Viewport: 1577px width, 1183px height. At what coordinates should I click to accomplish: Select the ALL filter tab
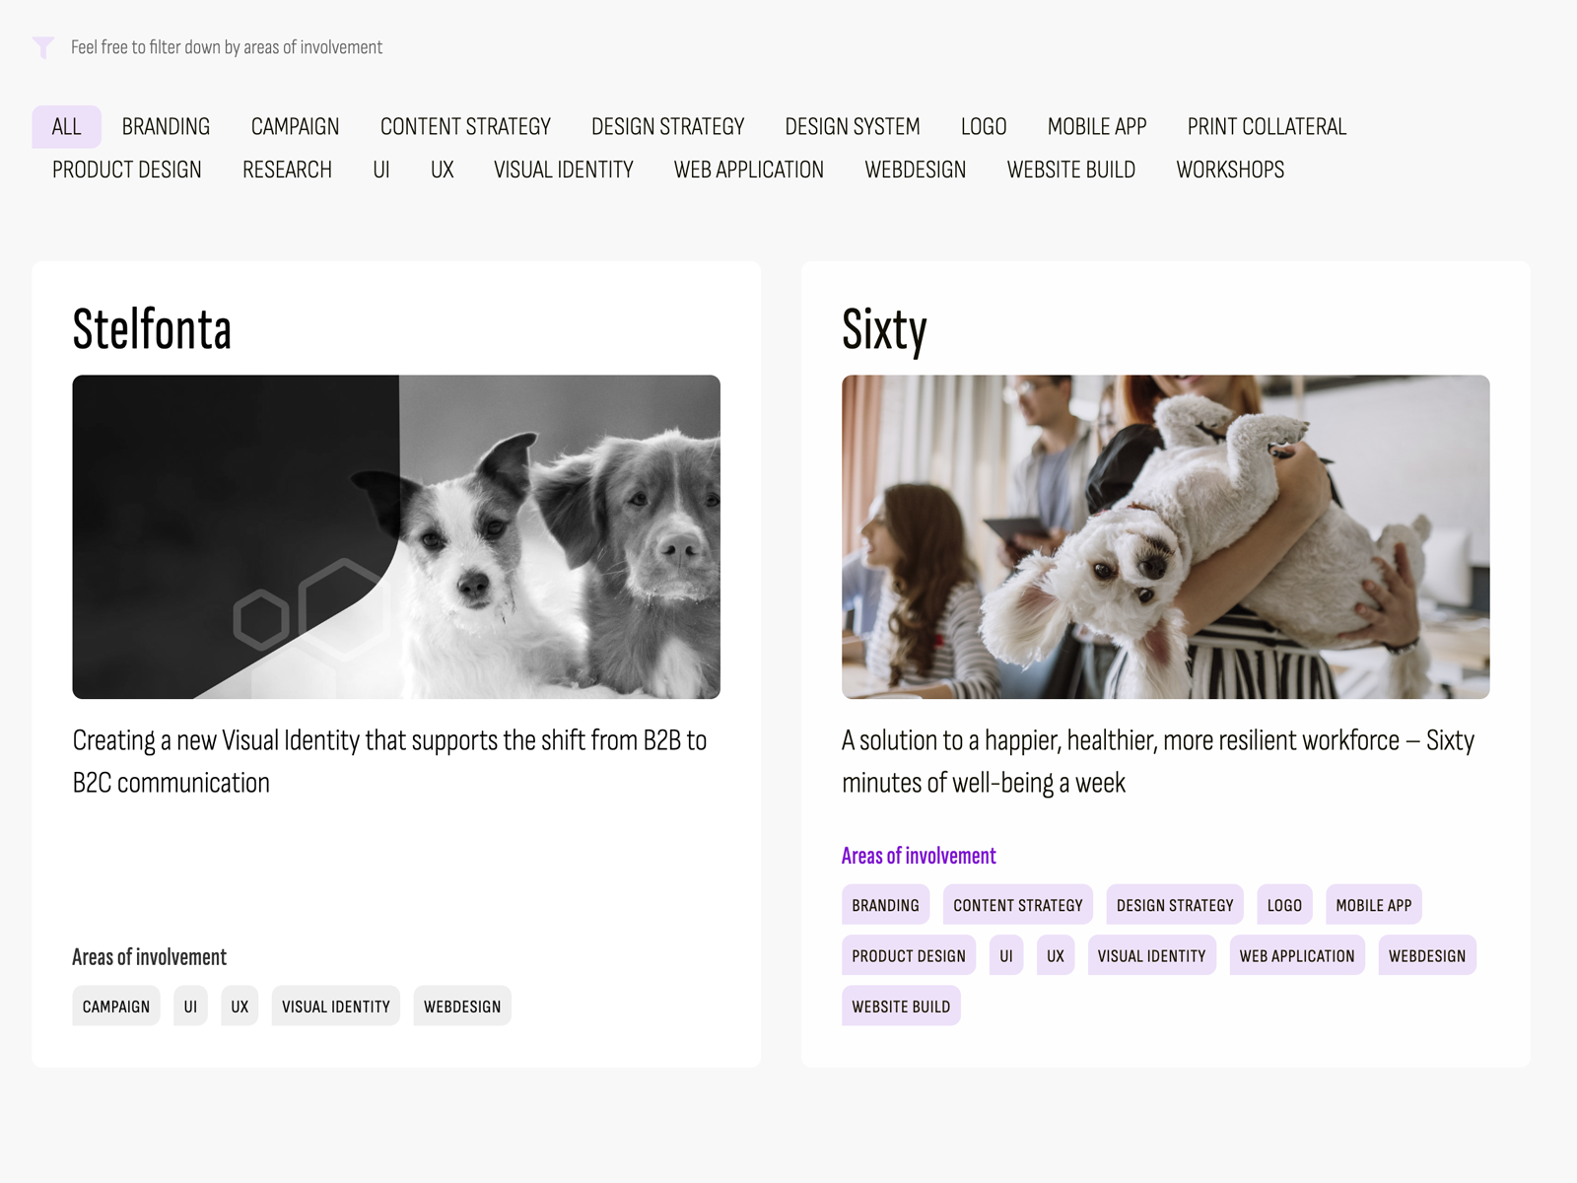(x=66, y=126)
